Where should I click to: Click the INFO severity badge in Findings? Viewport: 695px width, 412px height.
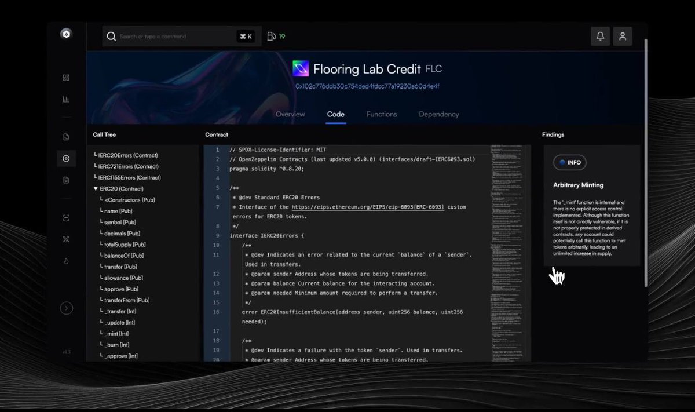click(x=570, y=162)
